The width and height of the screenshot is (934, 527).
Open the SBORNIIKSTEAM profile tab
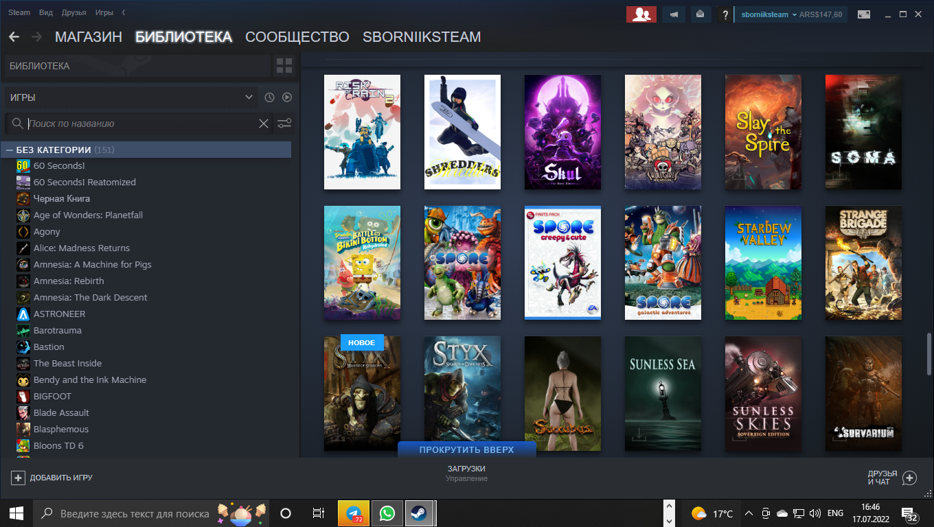pos(422,37)
